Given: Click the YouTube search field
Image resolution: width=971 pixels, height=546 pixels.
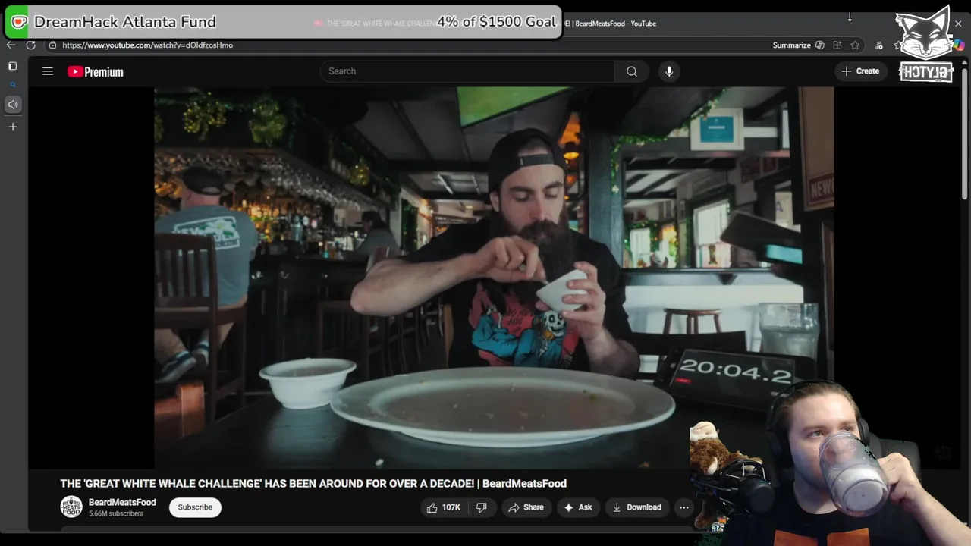Looking at the screenshot, I should pos(467,71).
